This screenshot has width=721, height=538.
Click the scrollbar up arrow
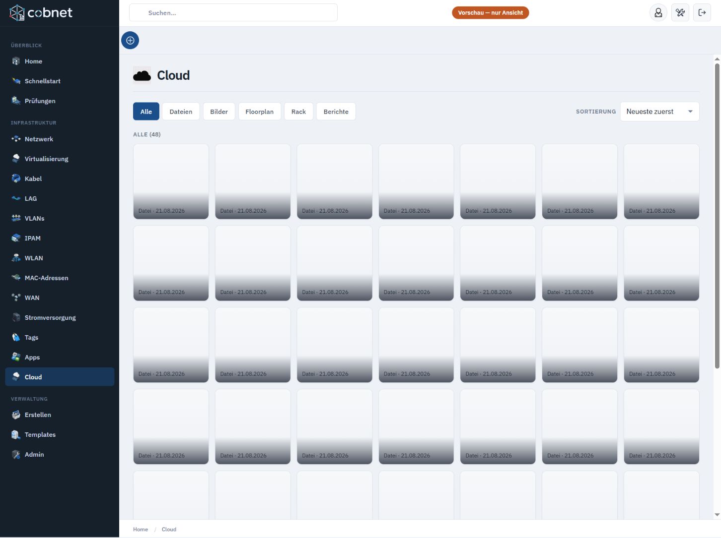coord(717,59)
